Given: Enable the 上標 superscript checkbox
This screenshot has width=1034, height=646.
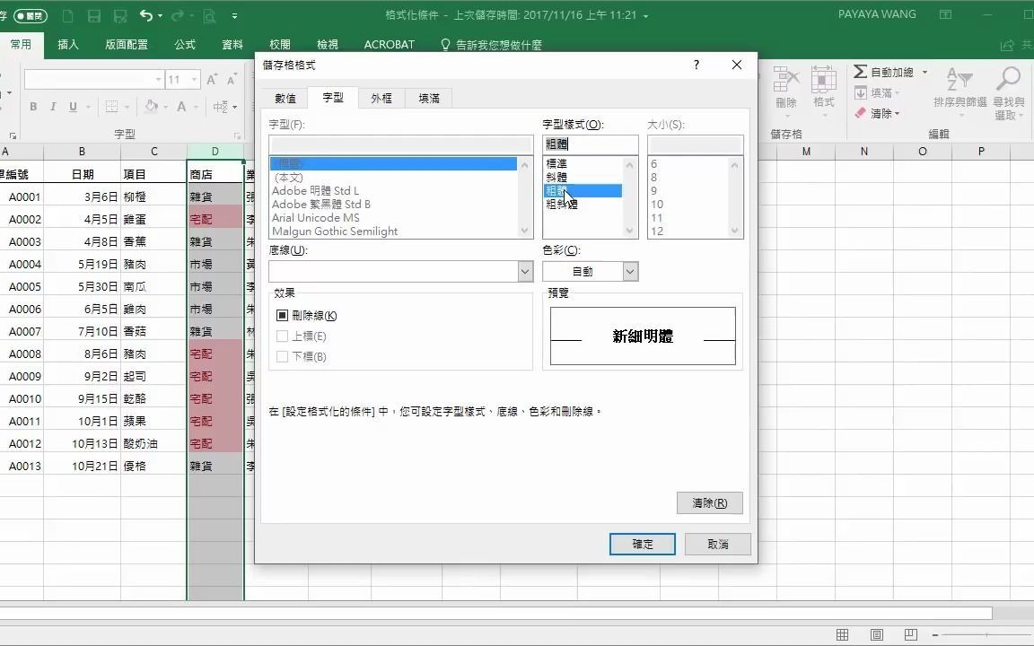Looking at the screenshot, I should [x=283, y=335].
